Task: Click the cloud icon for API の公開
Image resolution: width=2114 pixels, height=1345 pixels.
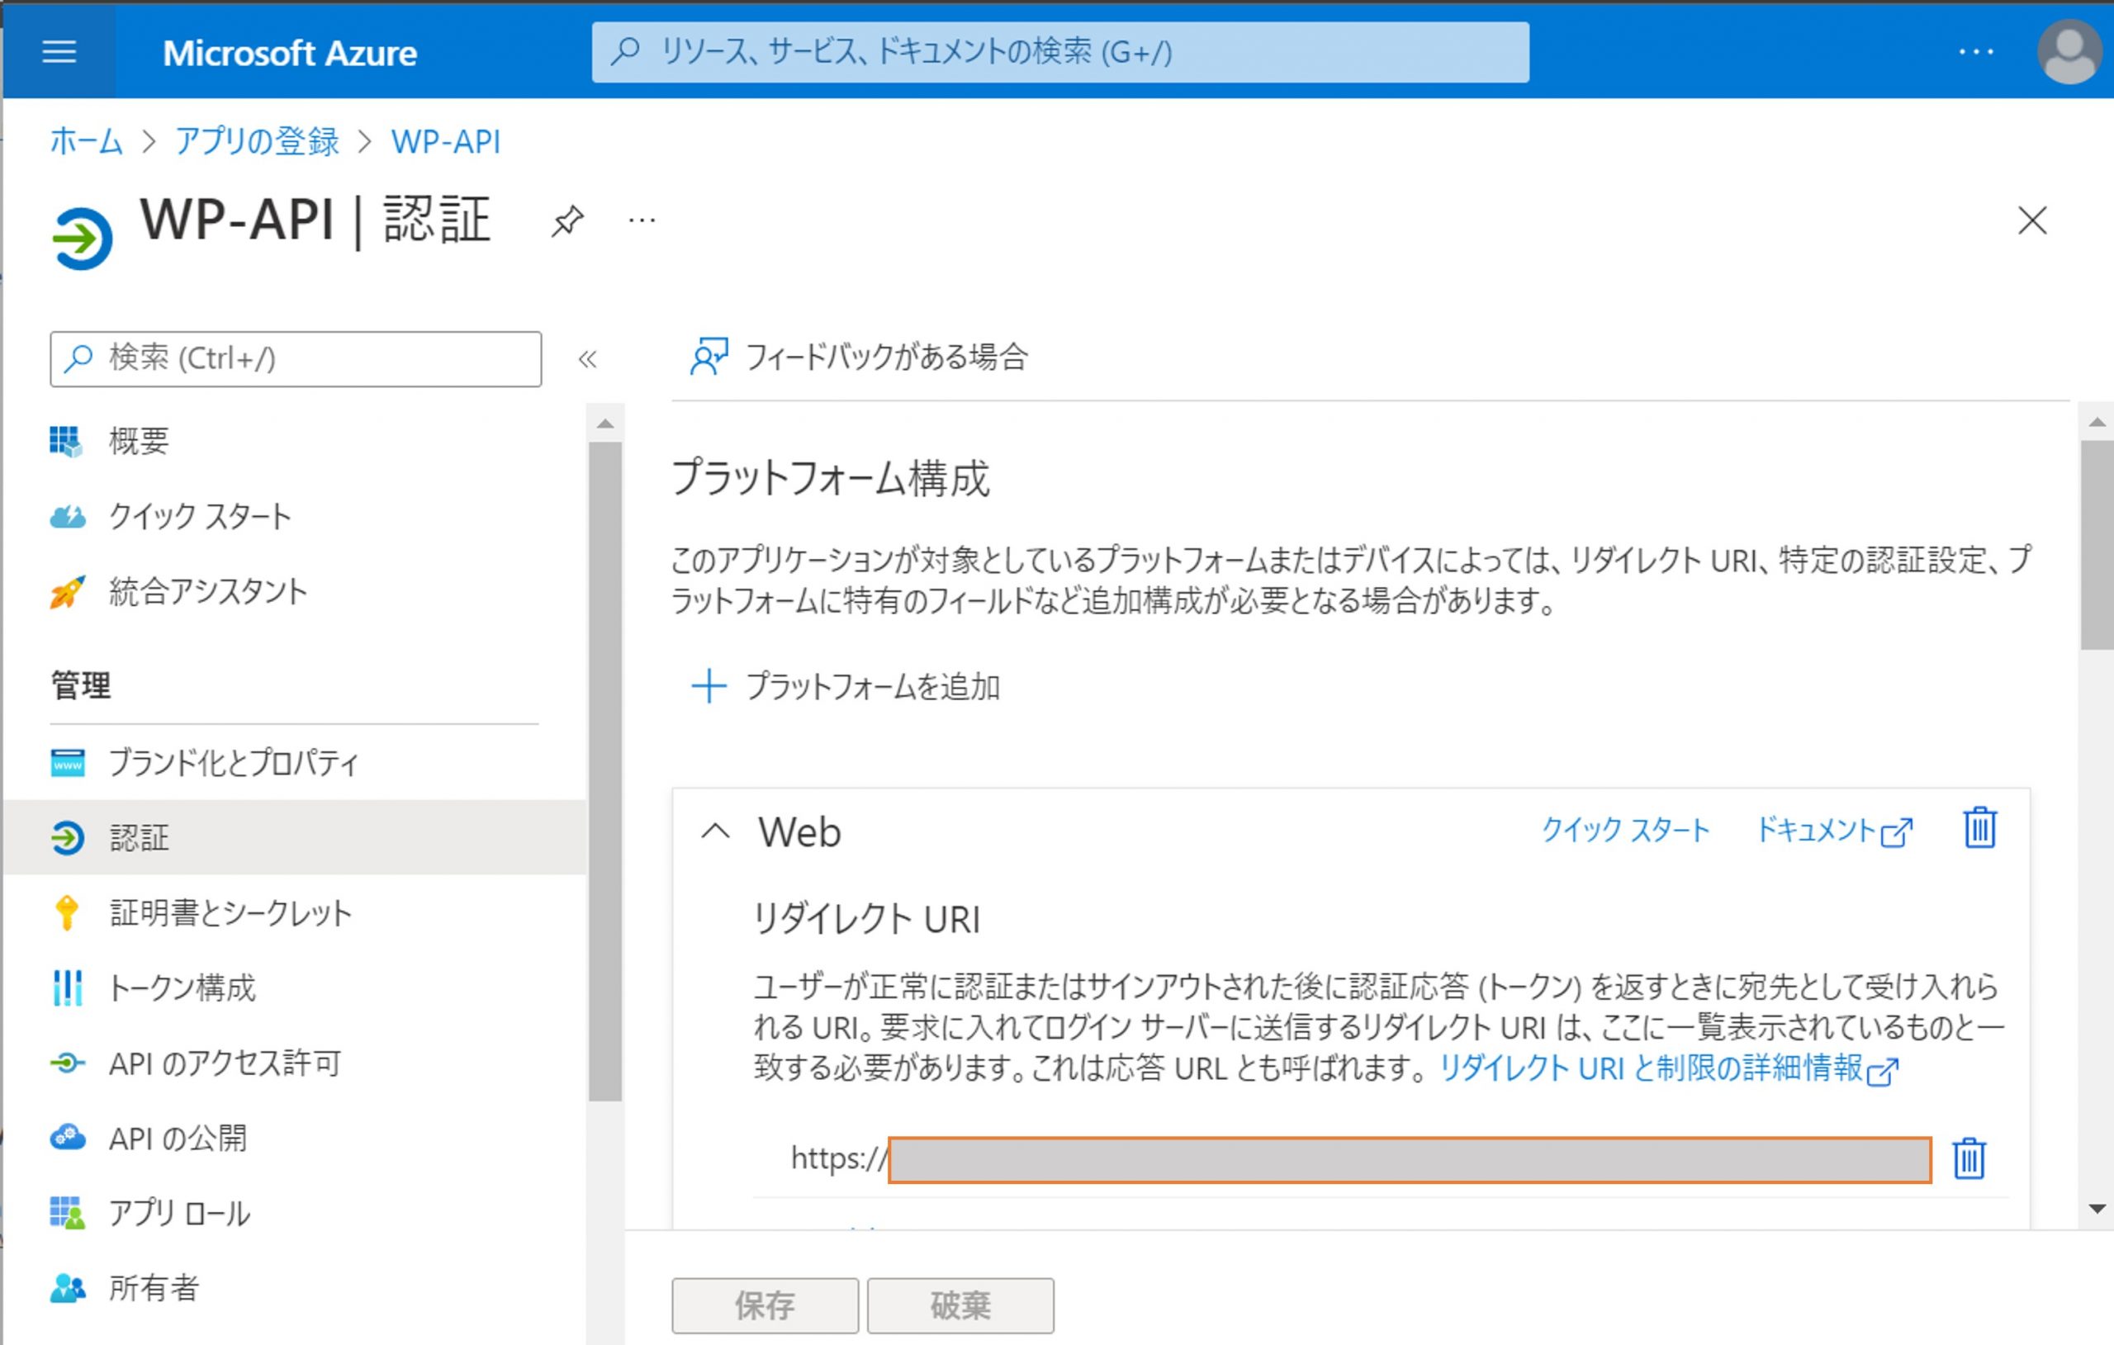Action: point(68,1138)
